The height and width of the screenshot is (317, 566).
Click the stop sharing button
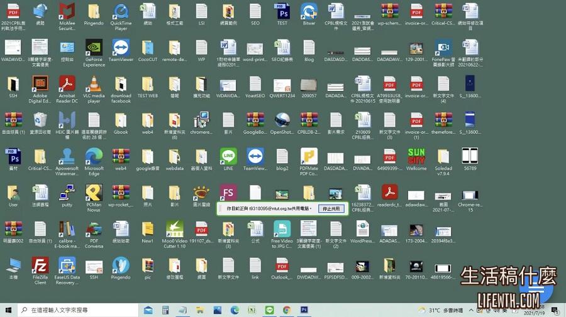[x=331, y=208]
